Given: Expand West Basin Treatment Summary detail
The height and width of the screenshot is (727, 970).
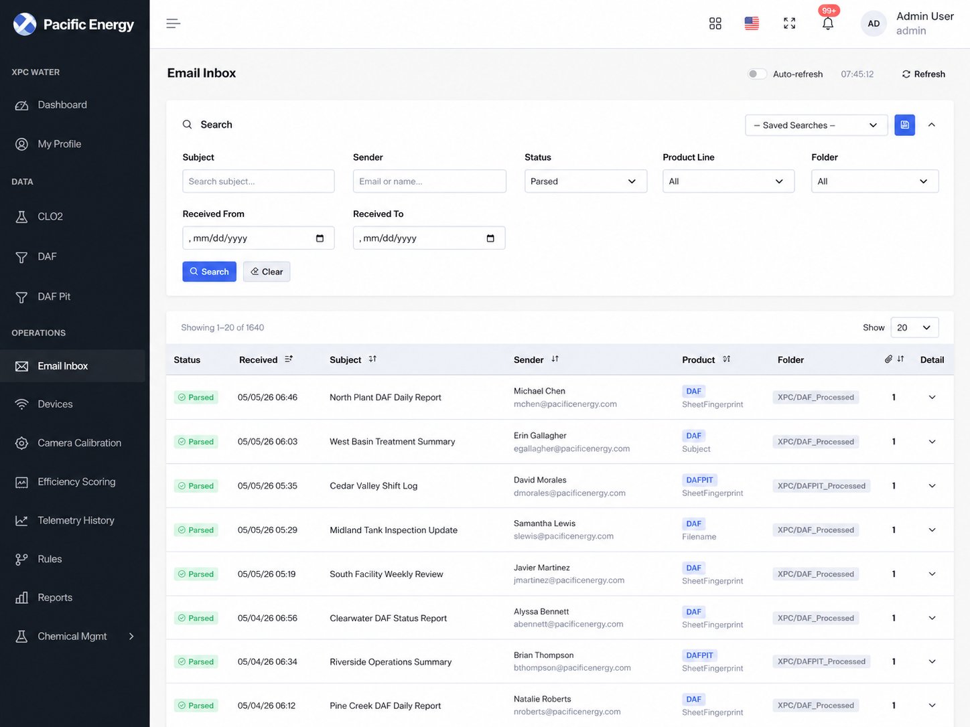Looking at the screenshot, I should [x=932, y=442].
